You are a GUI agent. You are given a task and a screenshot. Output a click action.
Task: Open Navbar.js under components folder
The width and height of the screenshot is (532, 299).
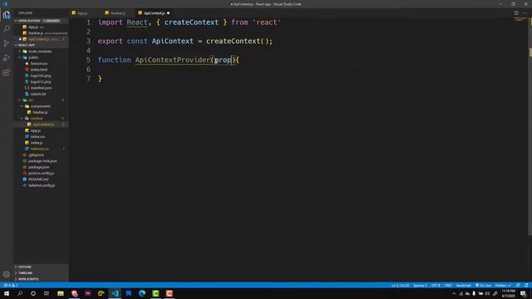tap(40, 112)
